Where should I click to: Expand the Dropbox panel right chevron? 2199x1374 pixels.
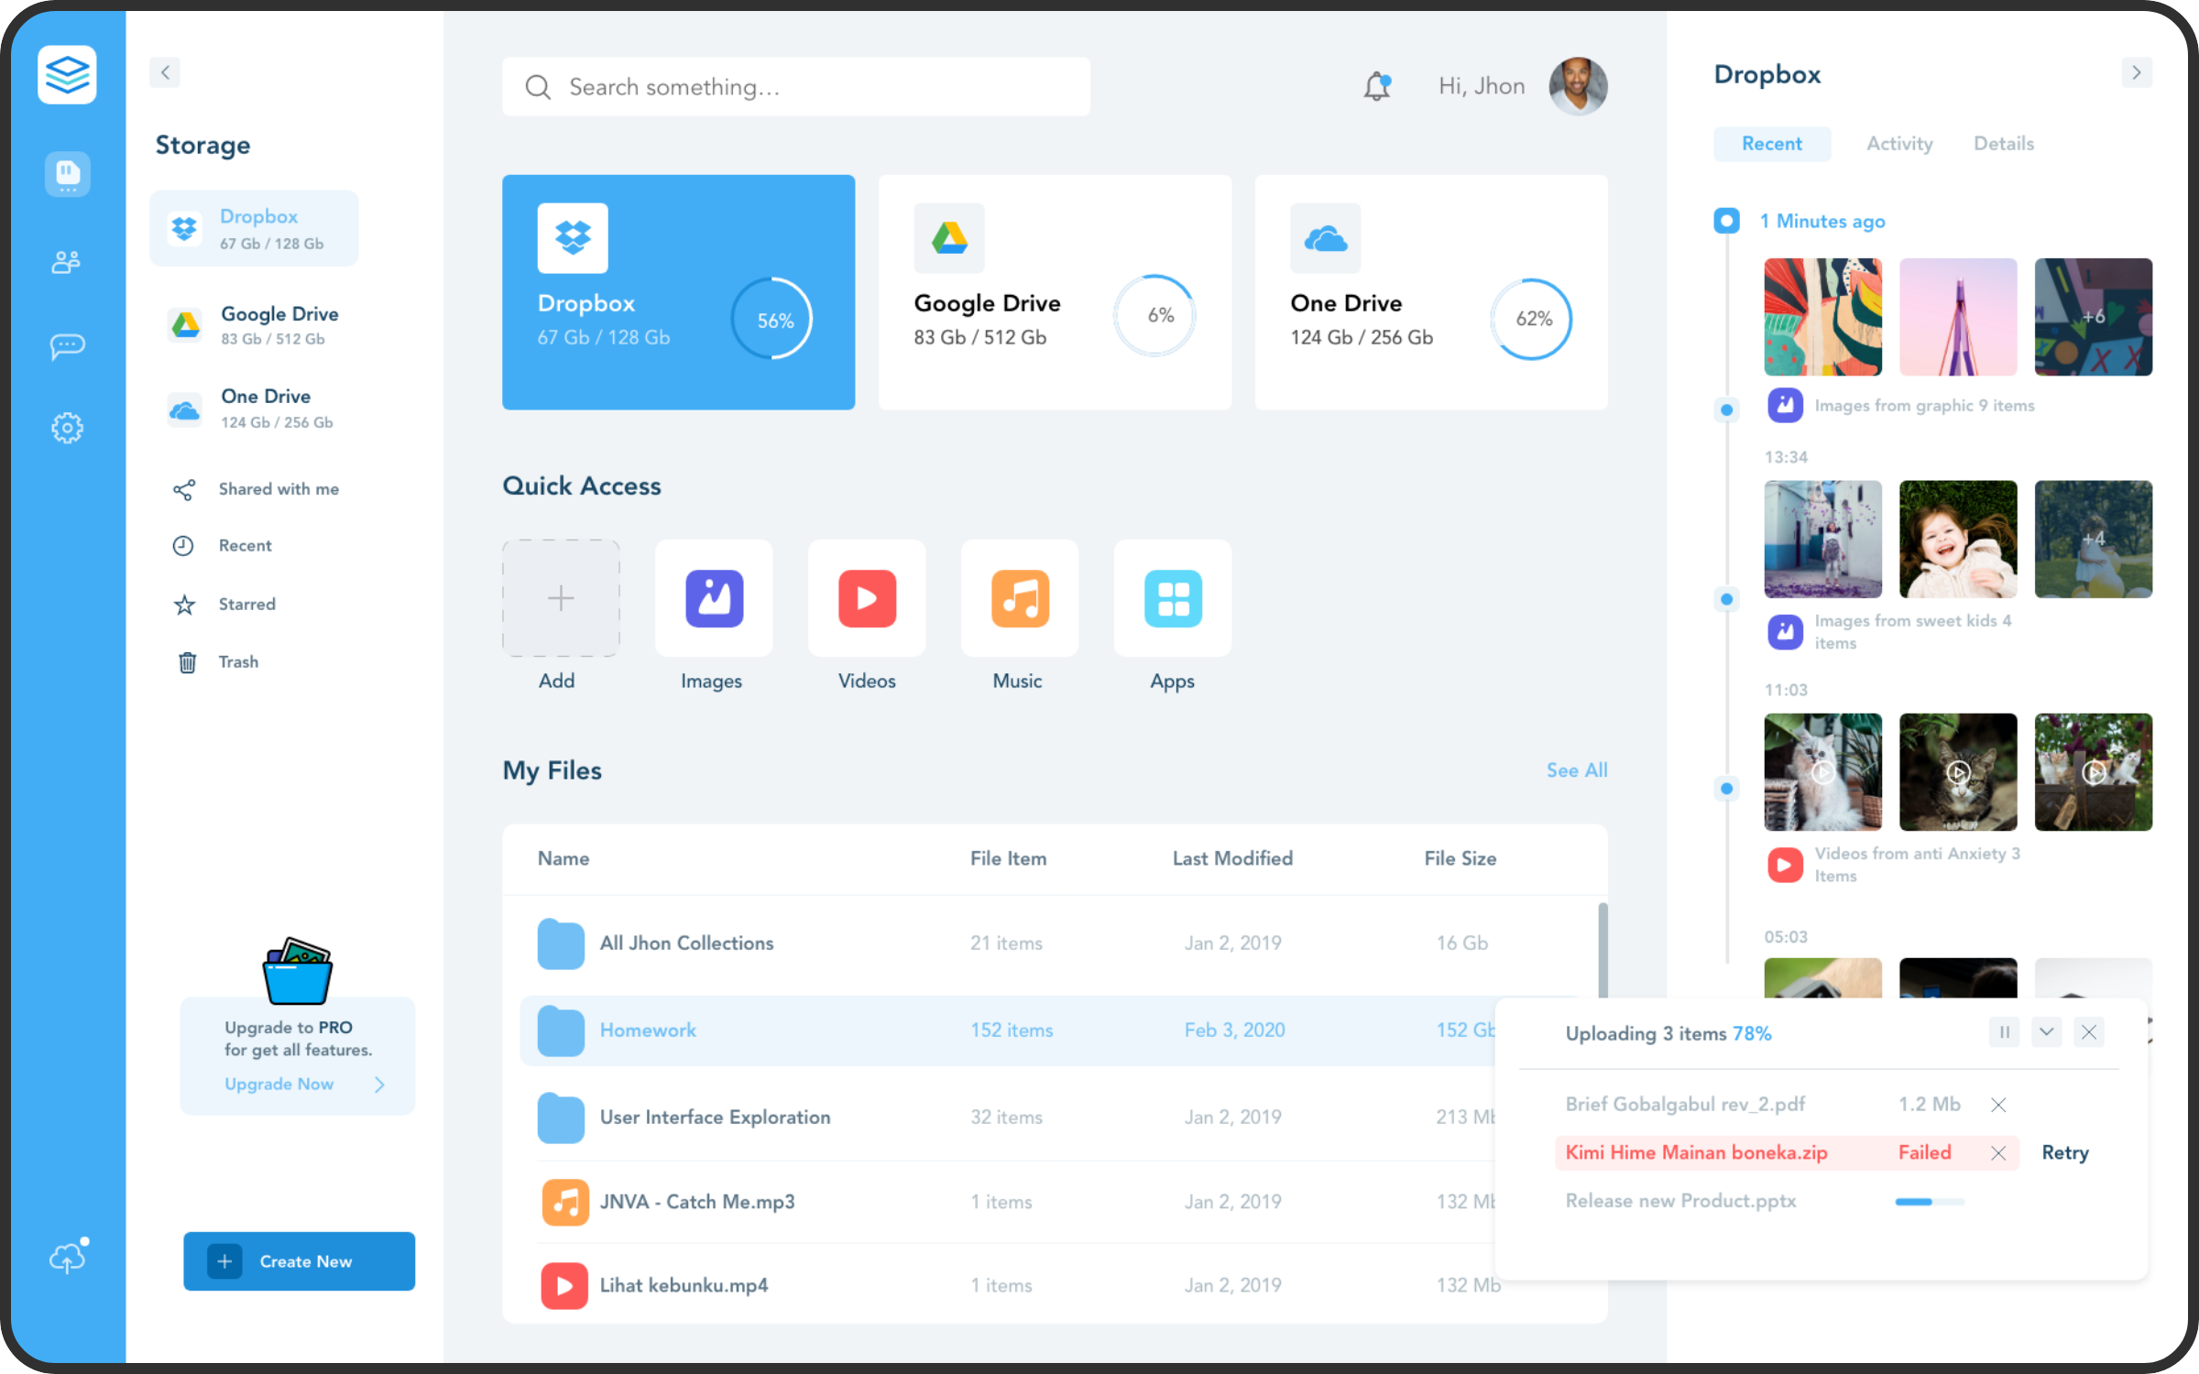click(2136, 72)
